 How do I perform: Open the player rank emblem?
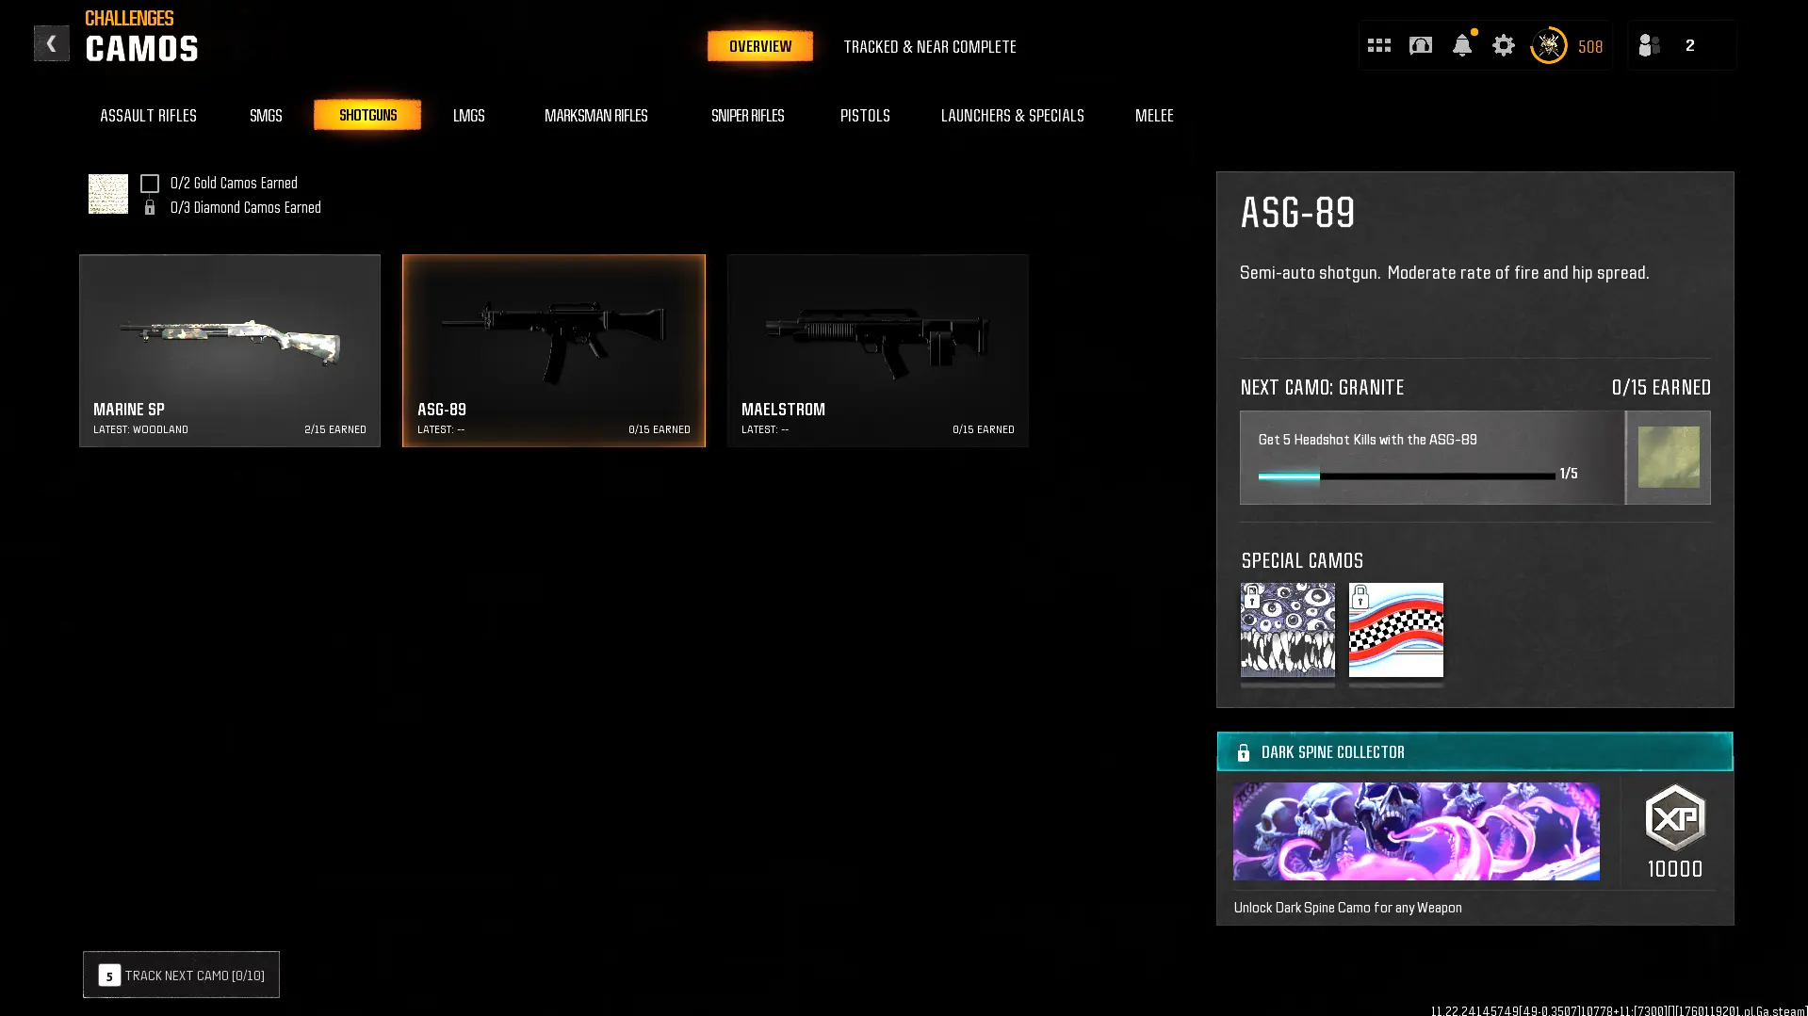click(x=1548, y=45)
